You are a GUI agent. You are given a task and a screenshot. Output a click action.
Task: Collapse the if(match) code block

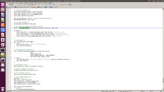pos(11,31)
